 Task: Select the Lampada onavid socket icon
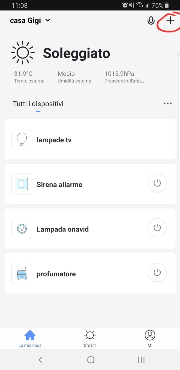pos(22,228)
